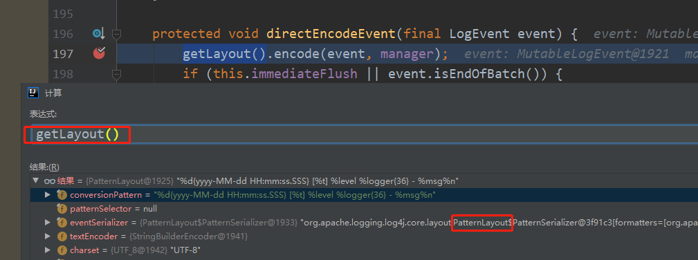Click the eventSerializer field icon
Screen dimensions: 698x260
62,223
